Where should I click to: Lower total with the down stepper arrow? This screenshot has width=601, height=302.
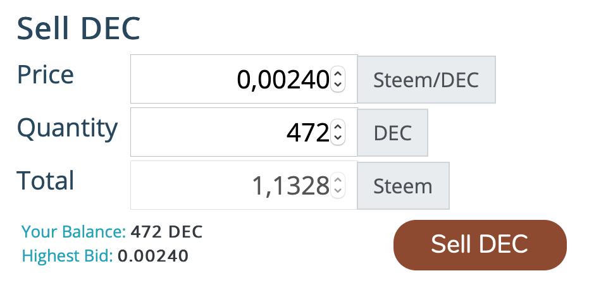tap(338, 191)
